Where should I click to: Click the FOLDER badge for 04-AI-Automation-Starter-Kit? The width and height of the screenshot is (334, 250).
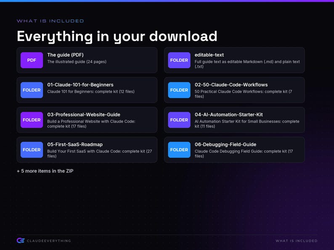click(x=179, y=120)
